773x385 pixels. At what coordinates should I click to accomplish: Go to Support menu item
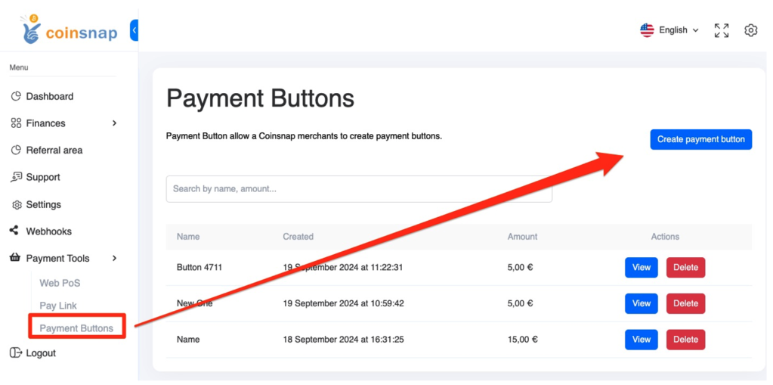pyautogui.click(x=43, y=177)
